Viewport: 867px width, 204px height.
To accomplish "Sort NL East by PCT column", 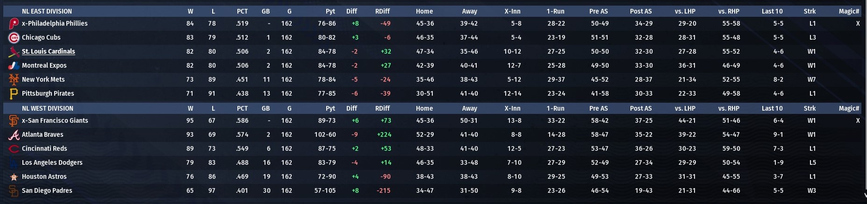I will [x=242, y=11].
